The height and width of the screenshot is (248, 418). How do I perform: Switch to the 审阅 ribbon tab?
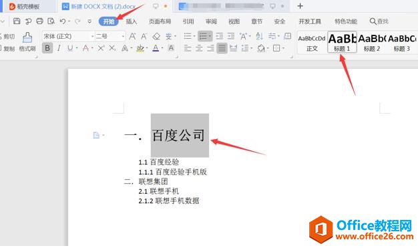pos(211,21)
